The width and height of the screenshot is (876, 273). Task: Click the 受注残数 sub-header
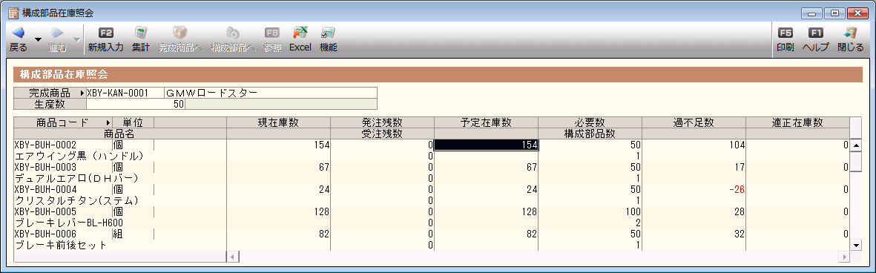pos(382,134)
